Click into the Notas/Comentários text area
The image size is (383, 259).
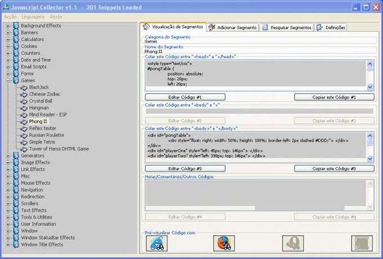click(256, 195)
